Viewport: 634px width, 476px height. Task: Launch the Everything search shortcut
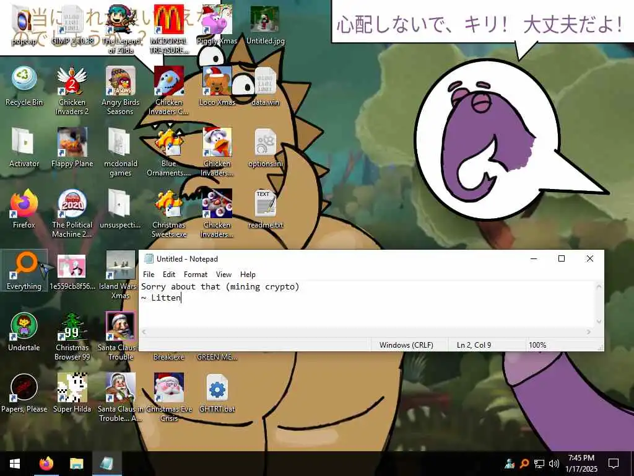pos(24,270)
